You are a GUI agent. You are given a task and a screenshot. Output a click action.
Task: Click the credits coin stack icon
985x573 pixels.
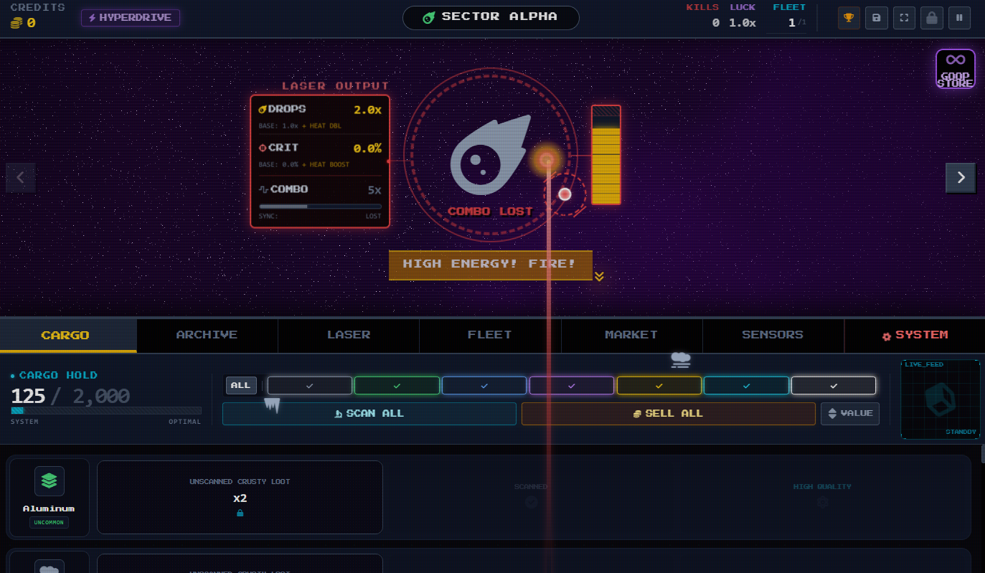pyautogui.click(x=17, y=23)
